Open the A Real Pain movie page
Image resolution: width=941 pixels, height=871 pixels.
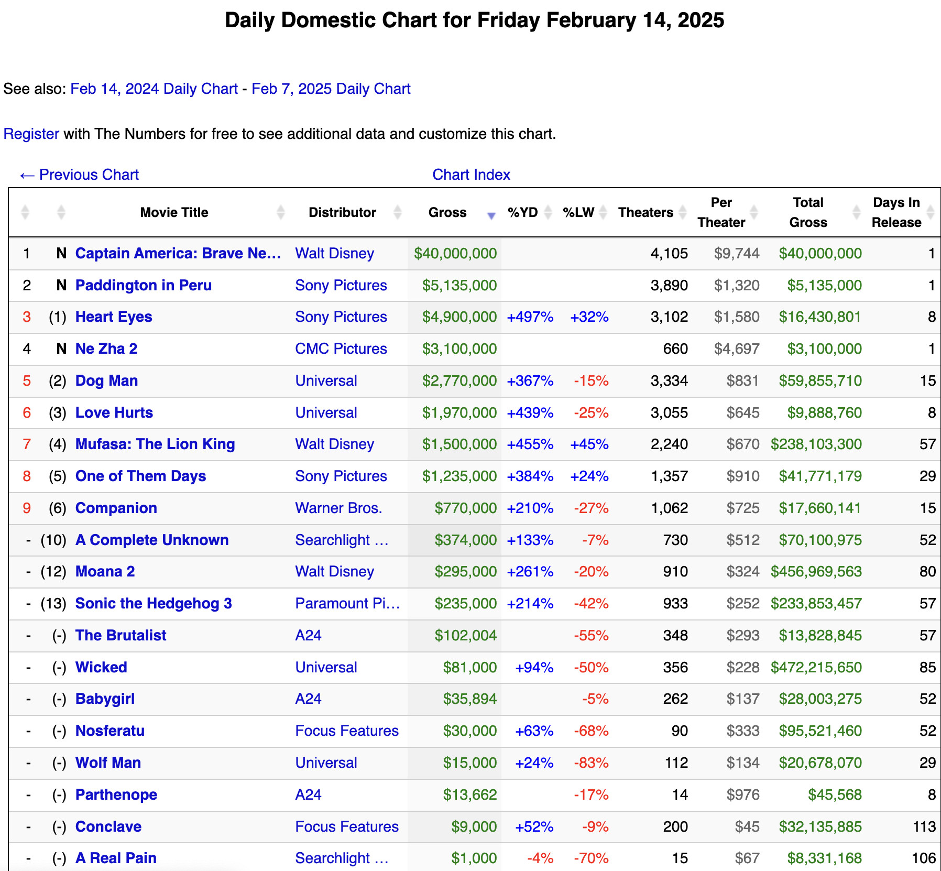click(116, 858)
